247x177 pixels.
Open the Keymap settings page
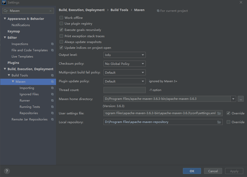pyautogui.click(x=14, y=31)
